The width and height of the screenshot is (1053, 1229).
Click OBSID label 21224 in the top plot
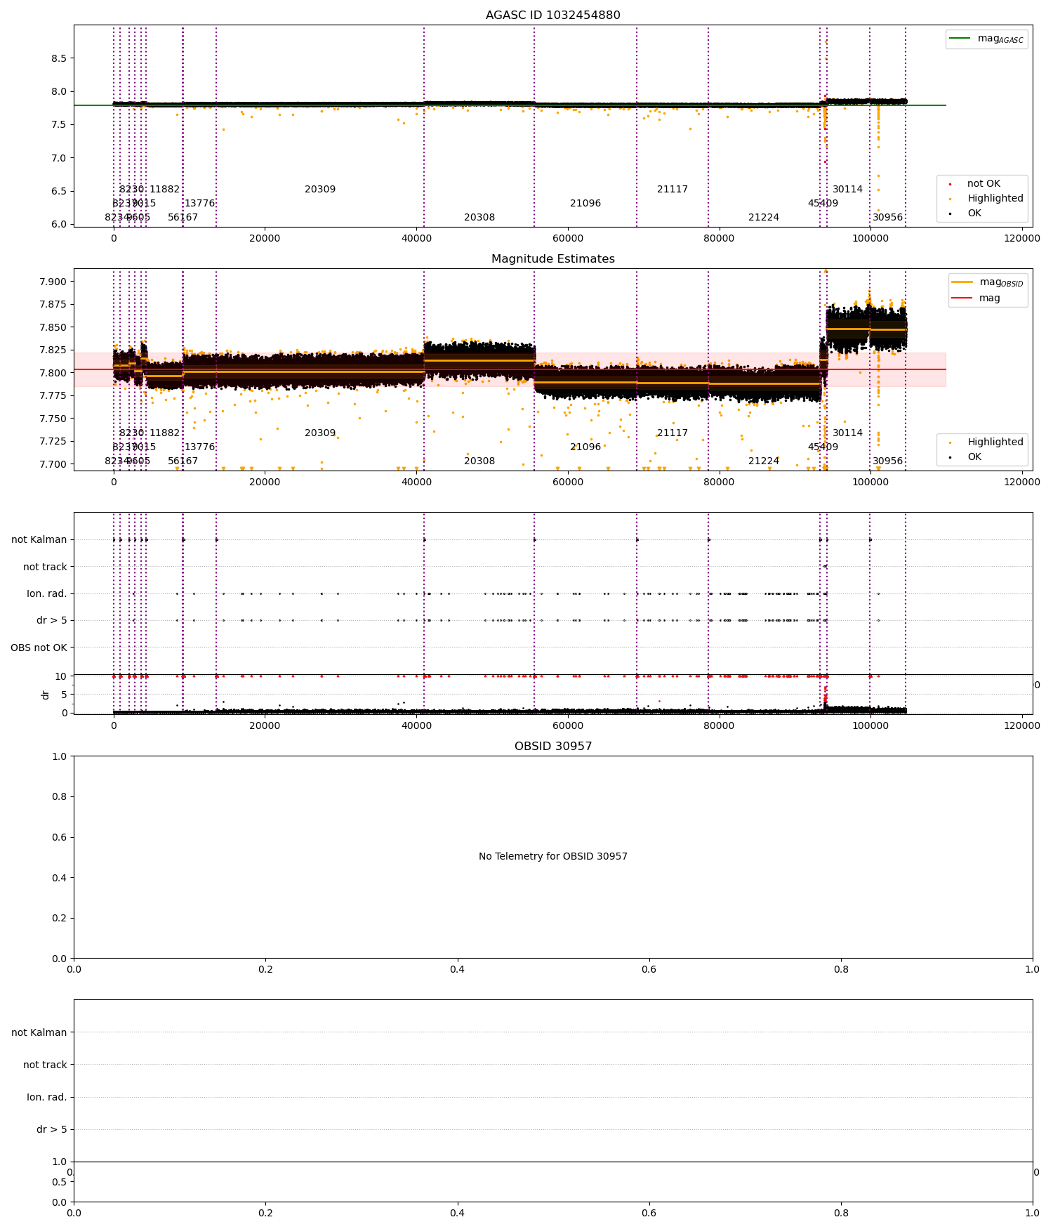pyautogui.click(x=764, y=218)
